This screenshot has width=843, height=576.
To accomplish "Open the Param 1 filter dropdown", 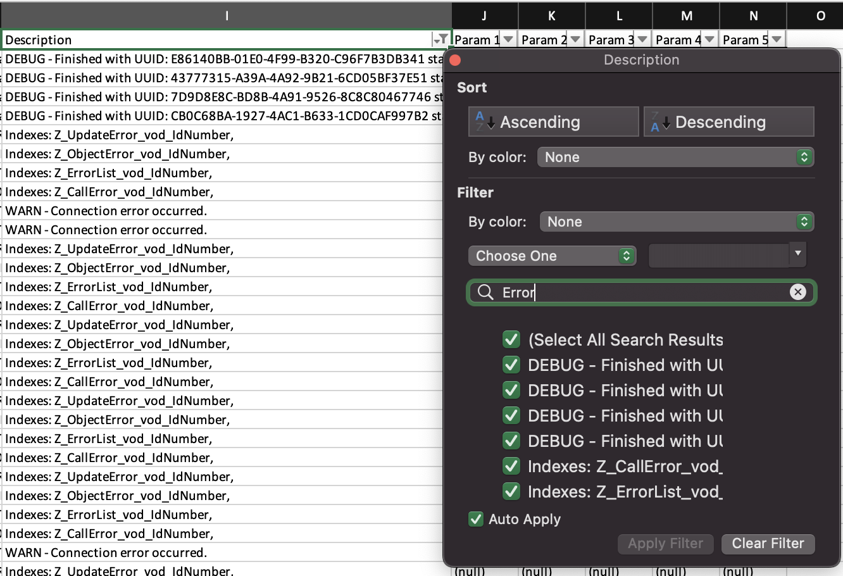I will point(508,40).
